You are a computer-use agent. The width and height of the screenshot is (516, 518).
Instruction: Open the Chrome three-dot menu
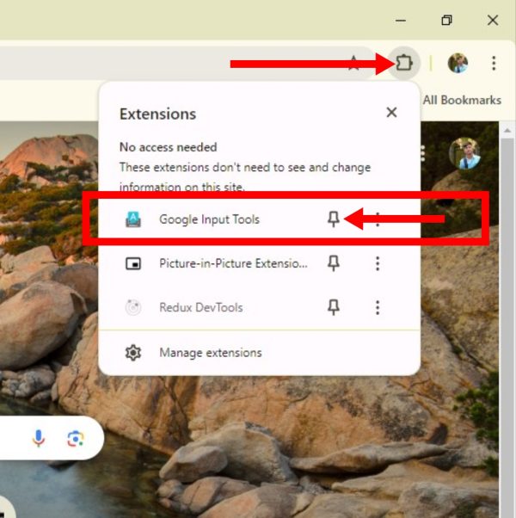(494, 63)
